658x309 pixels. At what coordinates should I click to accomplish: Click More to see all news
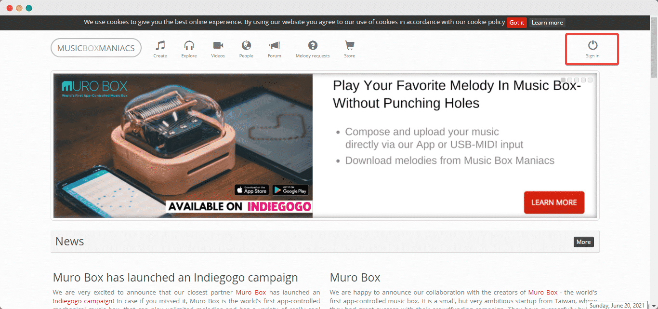click(x=583, y=242)
